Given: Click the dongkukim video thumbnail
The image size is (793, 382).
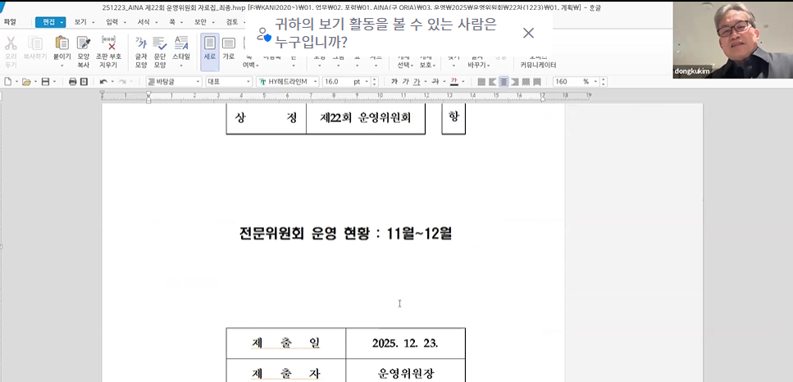Looking at the screenshot, I should tap(733, 39).
